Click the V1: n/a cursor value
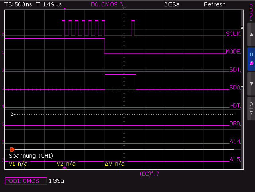The height and width of the screenshot is (192, 255). click(18, 164)
